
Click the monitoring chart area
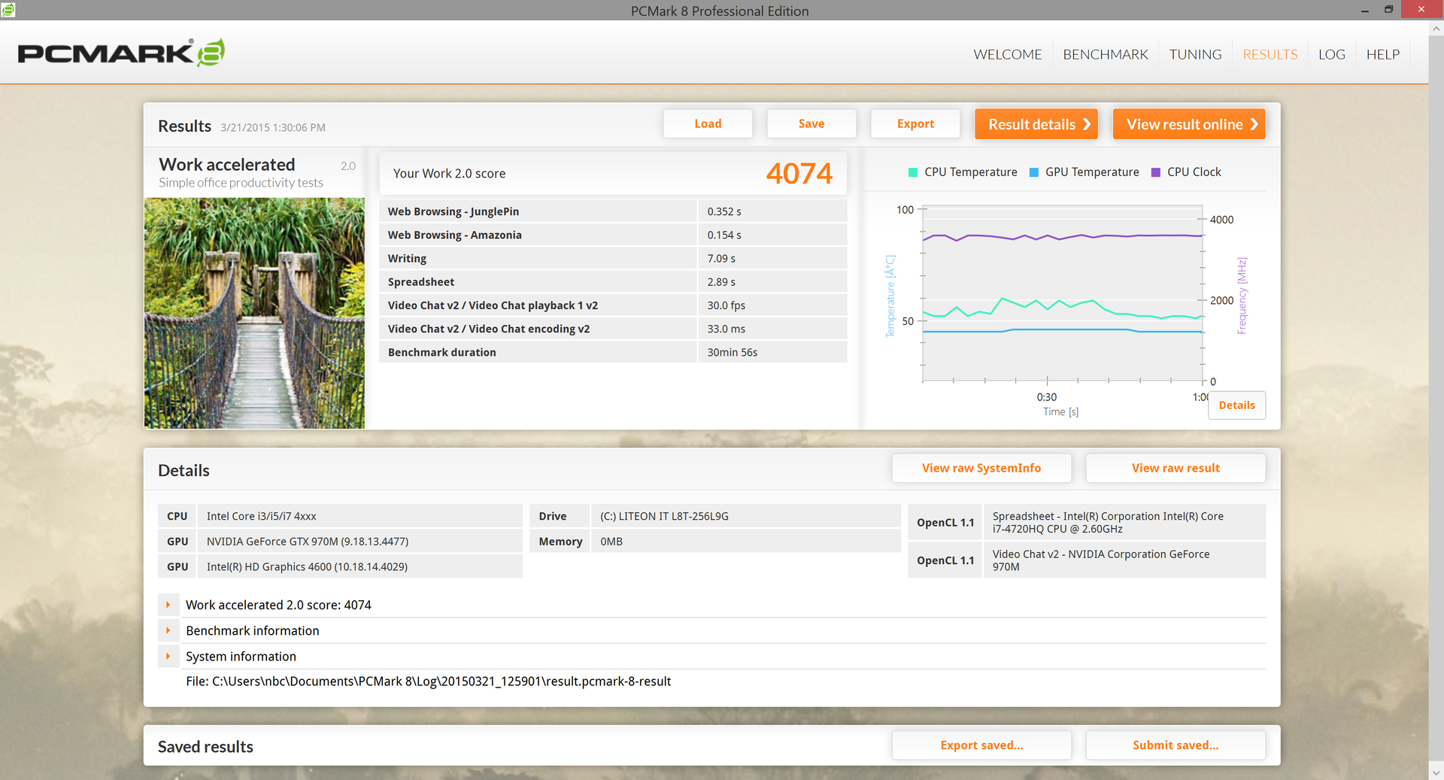[x=1063, y=295]
